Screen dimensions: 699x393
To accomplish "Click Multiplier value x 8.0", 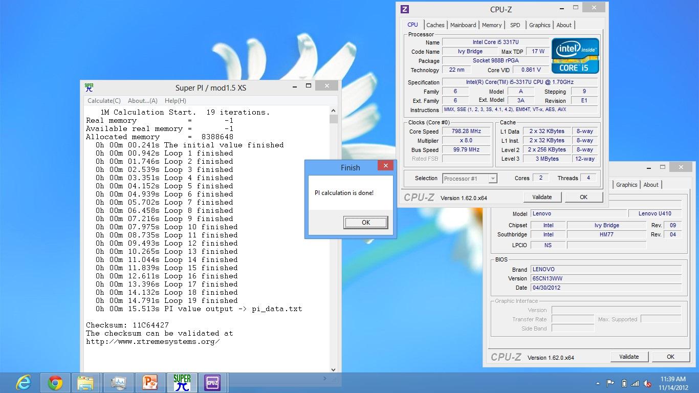I will pos(466,140).
